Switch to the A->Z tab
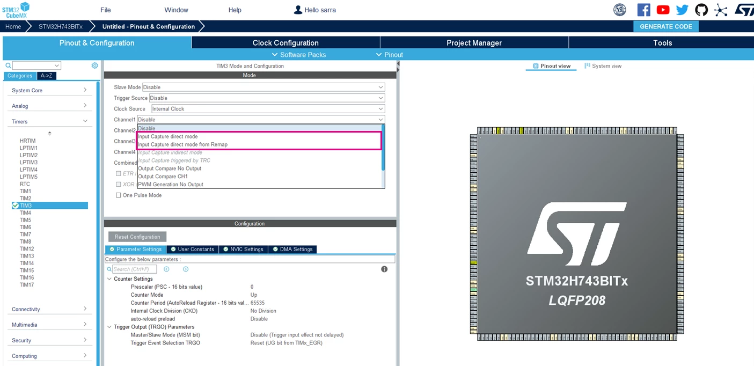Viewport: 754px width, 366px height. [x=47, y=76]
